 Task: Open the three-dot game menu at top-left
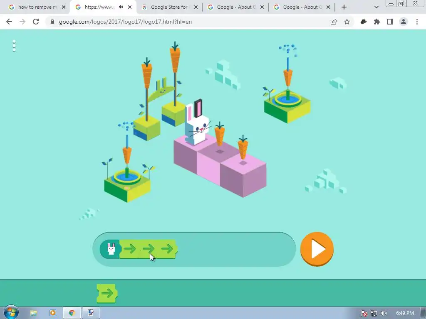pos(14,46)
